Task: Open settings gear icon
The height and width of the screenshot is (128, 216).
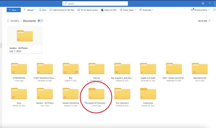Action: click(x=203, y=4)
